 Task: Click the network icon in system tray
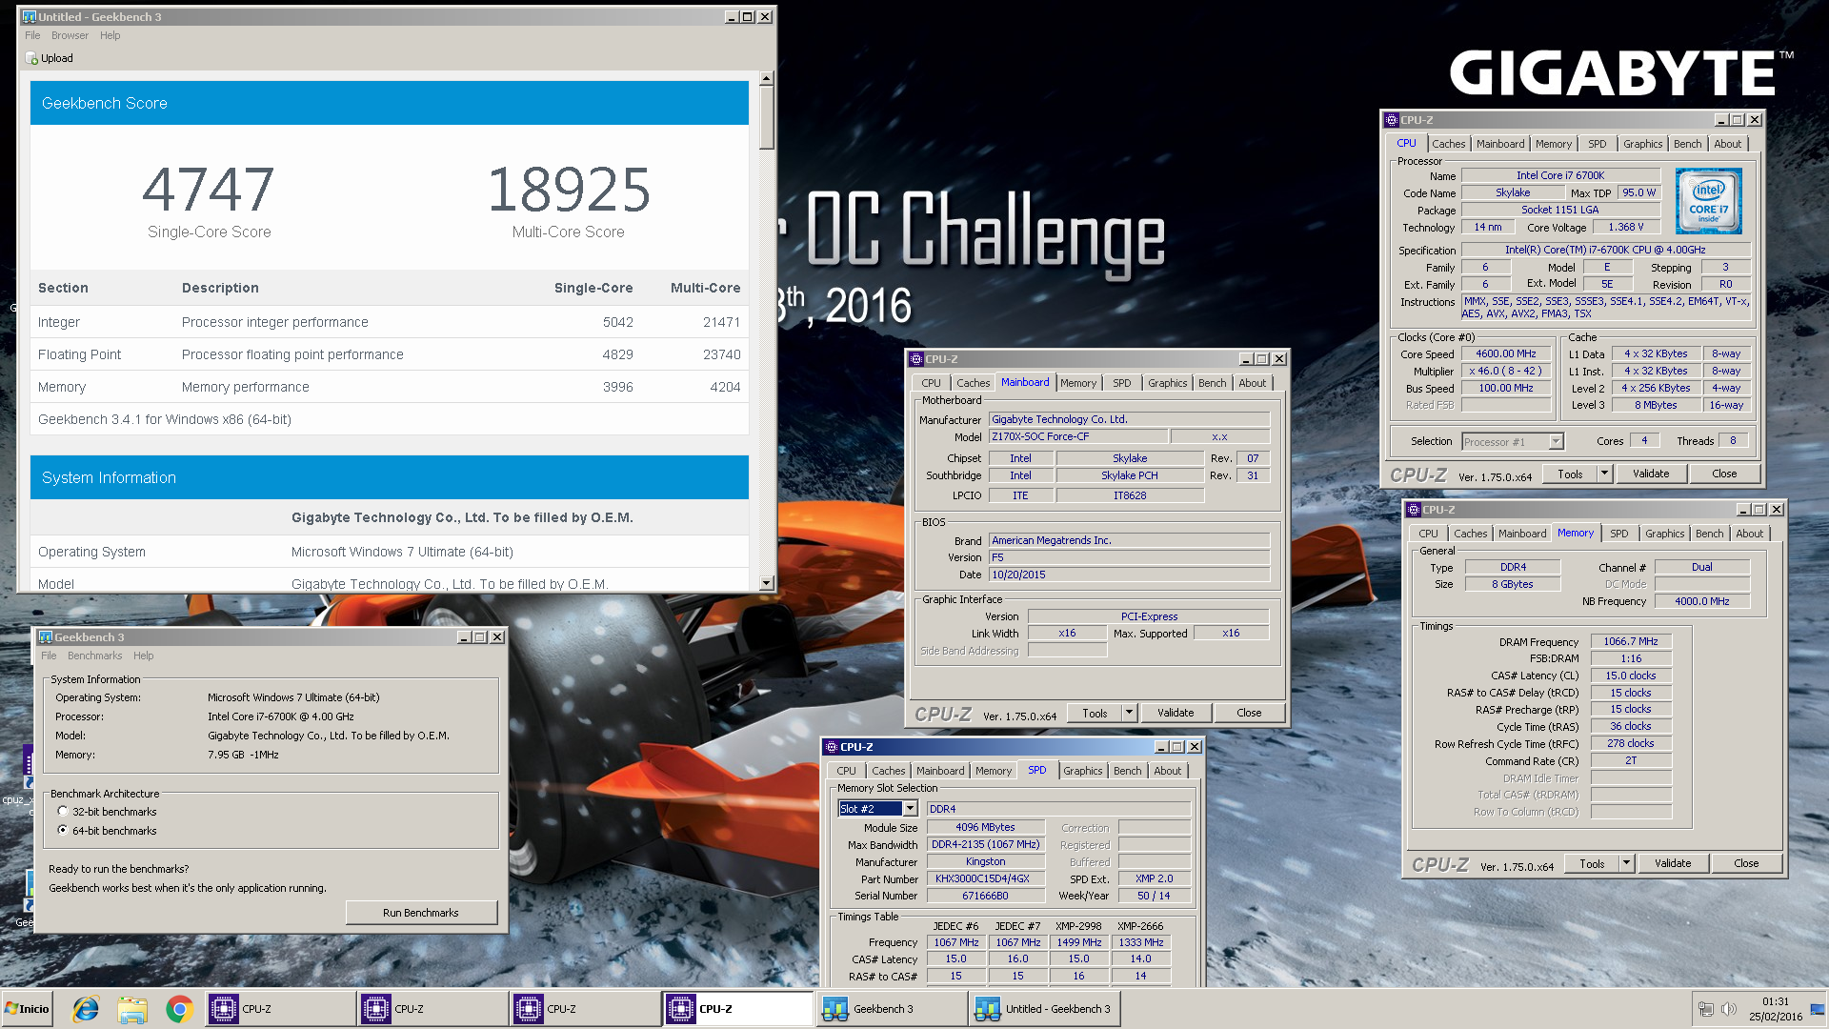(1706, 1009)
